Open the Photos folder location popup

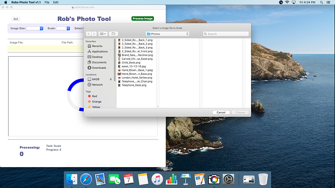pos(167,34)
